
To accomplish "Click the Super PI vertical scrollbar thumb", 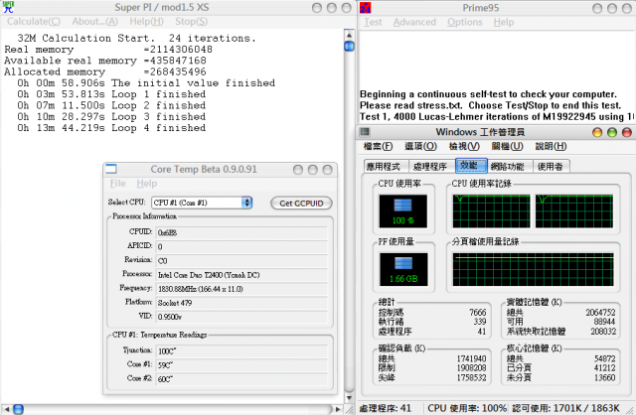I will (x=349, y=46).
